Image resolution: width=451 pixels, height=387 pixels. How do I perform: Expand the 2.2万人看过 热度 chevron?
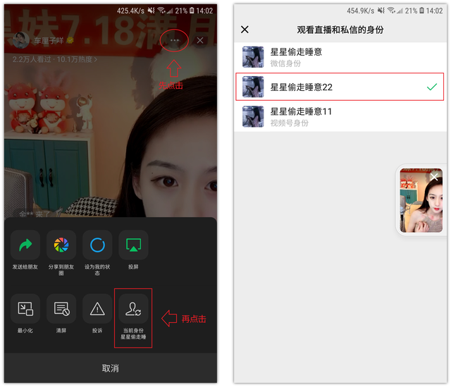point(96,59)
